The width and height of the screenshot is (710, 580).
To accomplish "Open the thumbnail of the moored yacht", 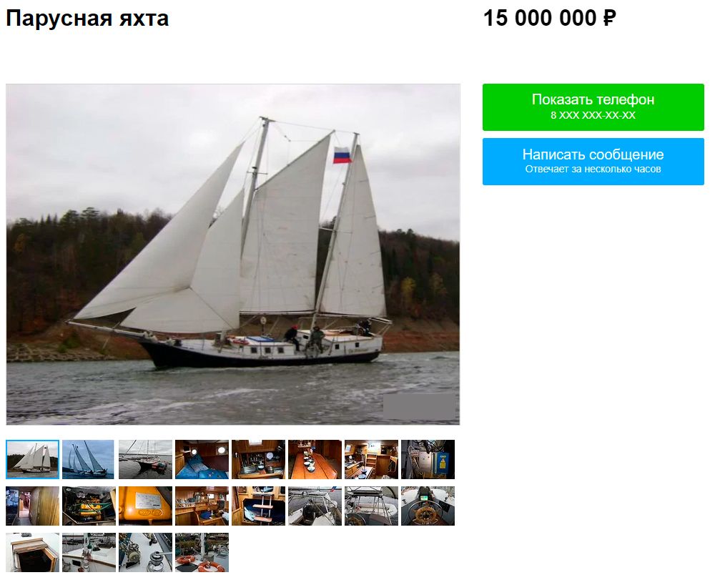I will 145,459.
